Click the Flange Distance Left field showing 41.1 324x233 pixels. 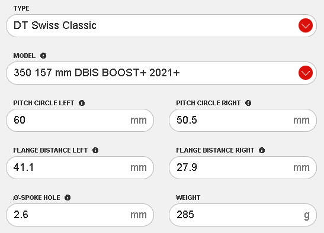pyautogui.click(x=80, y=167)
